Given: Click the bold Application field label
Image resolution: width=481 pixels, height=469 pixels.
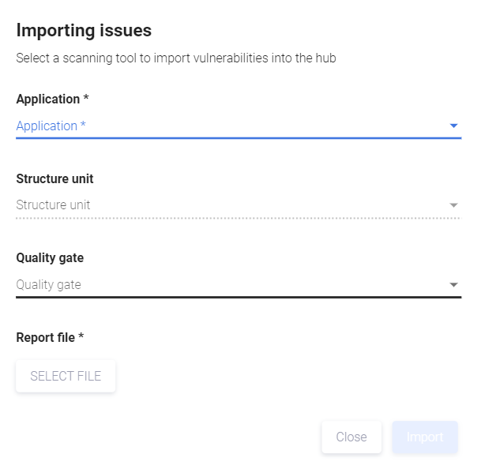Looking at the screenshot, I should pyautogui.click(x=51, y=99).
